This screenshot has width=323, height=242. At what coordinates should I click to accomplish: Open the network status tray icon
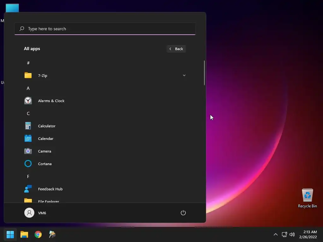click(x=284, y=234)
